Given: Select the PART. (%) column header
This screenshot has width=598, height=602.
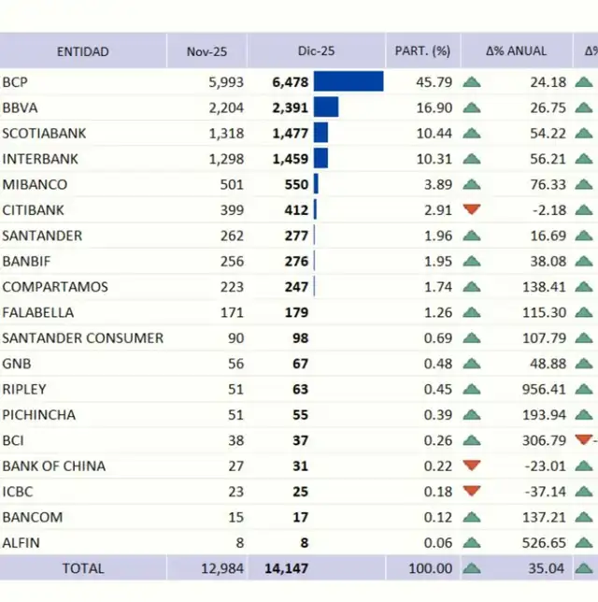Looking at the screenshot, I should click(x=422, y=51).
